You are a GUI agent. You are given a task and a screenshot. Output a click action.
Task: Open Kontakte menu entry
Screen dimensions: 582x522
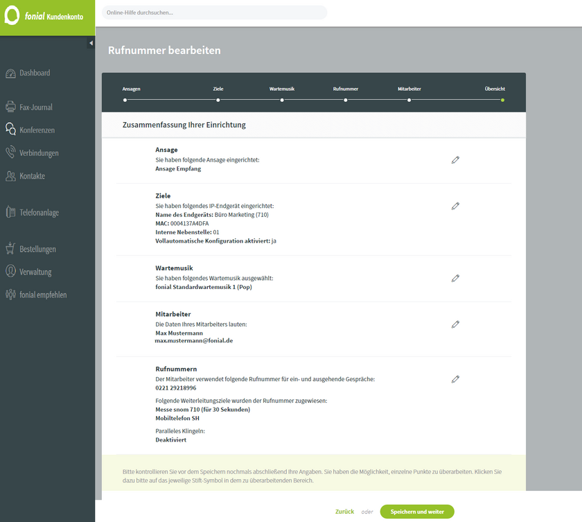tap(32, 176)
